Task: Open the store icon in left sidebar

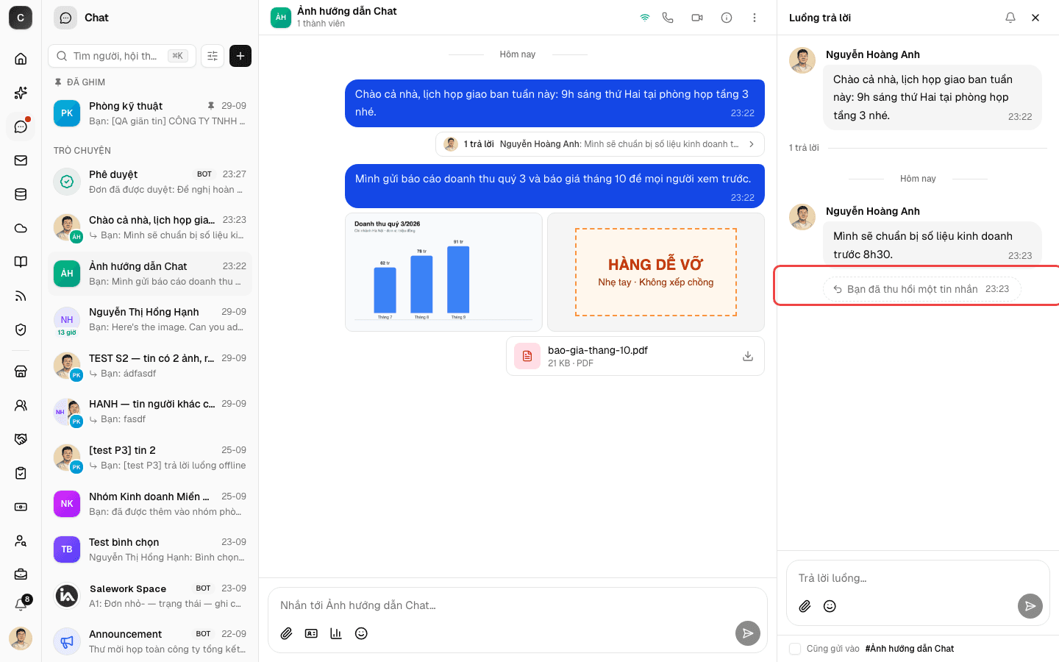Action: pos(21,371)
